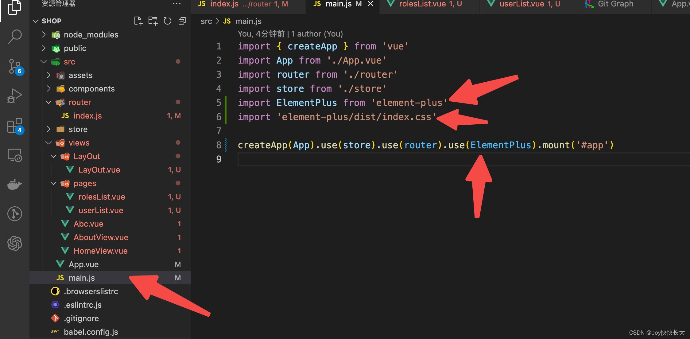Viewport: 690px width, 339px height.
Task: Open Abc.vue in the file tree
Action: point(110,224)
